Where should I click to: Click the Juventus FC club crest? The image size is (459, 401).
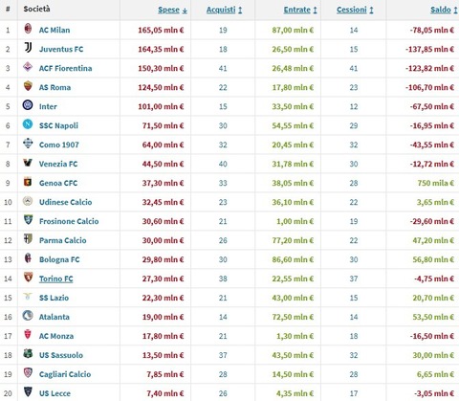[x=28, y=48]
